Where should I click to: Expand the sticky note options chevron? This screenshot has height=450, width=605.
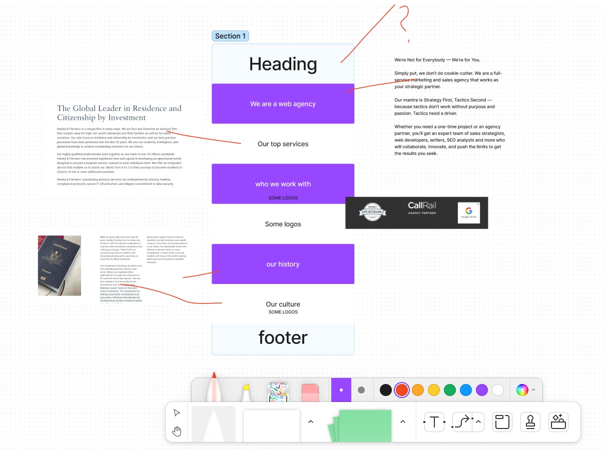tap(403, 422)
